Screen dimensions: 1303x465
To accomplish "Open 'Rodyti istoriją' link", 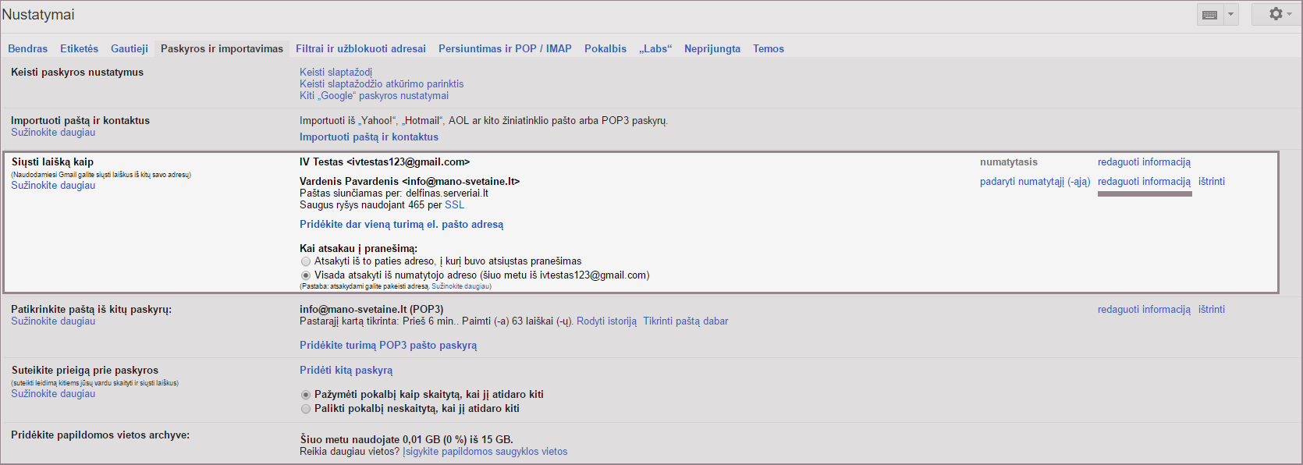I will point(606,321).
